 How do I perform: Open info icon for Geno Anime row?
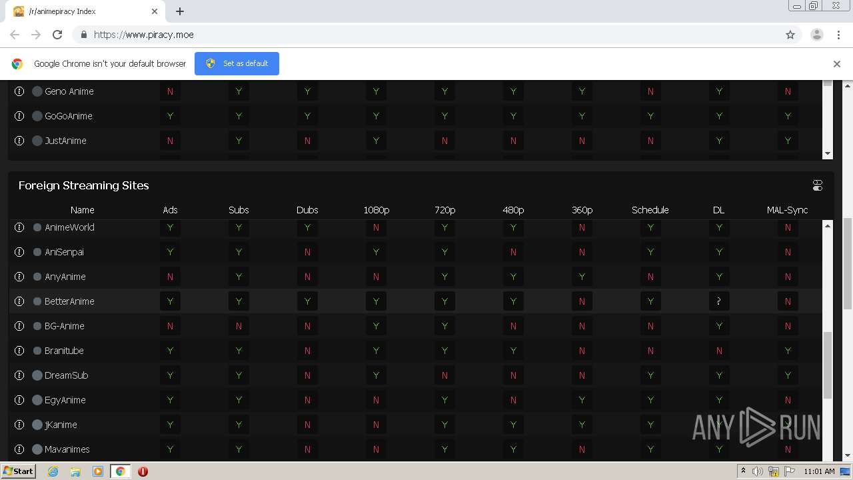pyautogui.click(x=19, y=91)
